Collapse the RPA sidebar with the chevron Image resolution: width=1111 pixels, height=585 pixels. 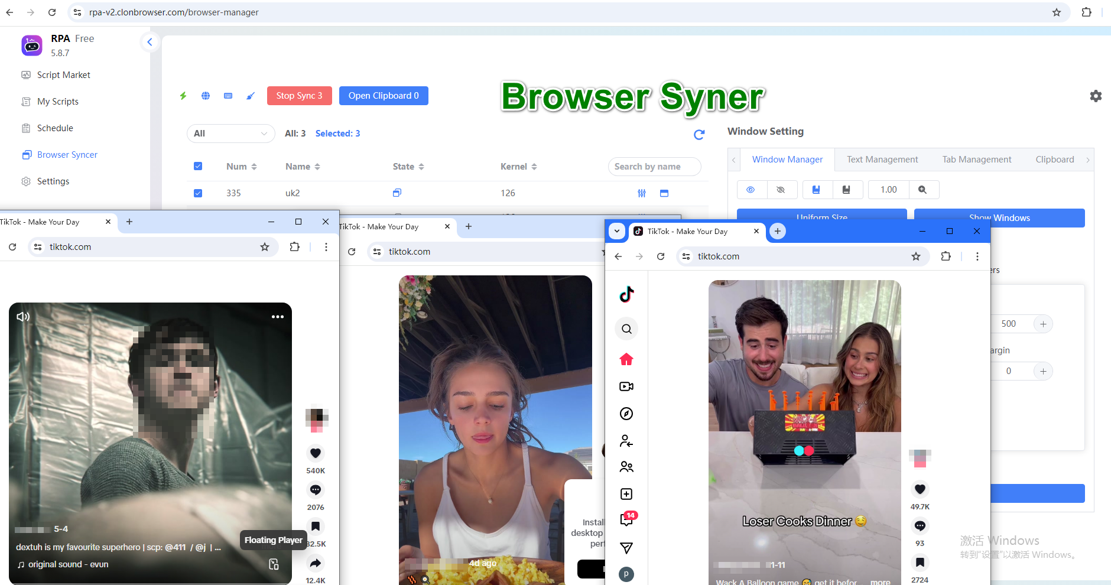pyautogui.click(x=150, y=42)
